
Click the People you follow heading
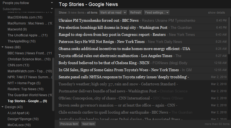click(16, 3)
